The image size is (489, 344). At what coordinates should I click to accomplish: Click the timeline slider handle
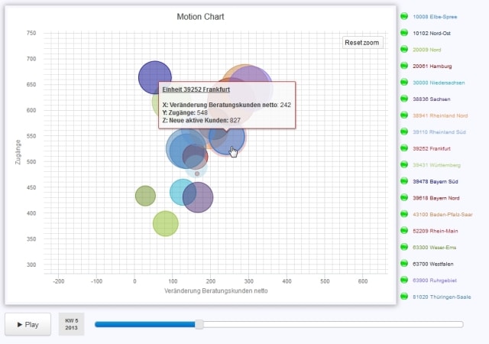(x=199, y=324)
